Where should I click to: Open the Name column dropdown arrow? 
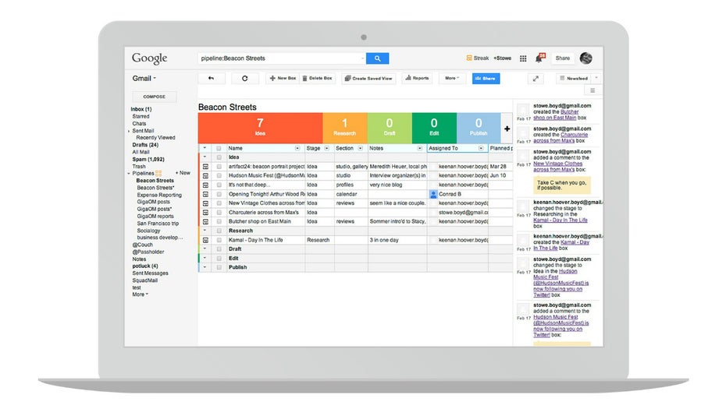[297, 148]
